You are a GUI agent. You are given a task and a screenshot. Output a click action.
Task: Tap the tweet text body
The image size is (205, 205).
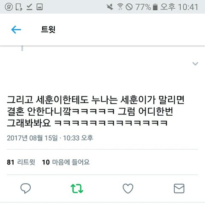point(96,111)
